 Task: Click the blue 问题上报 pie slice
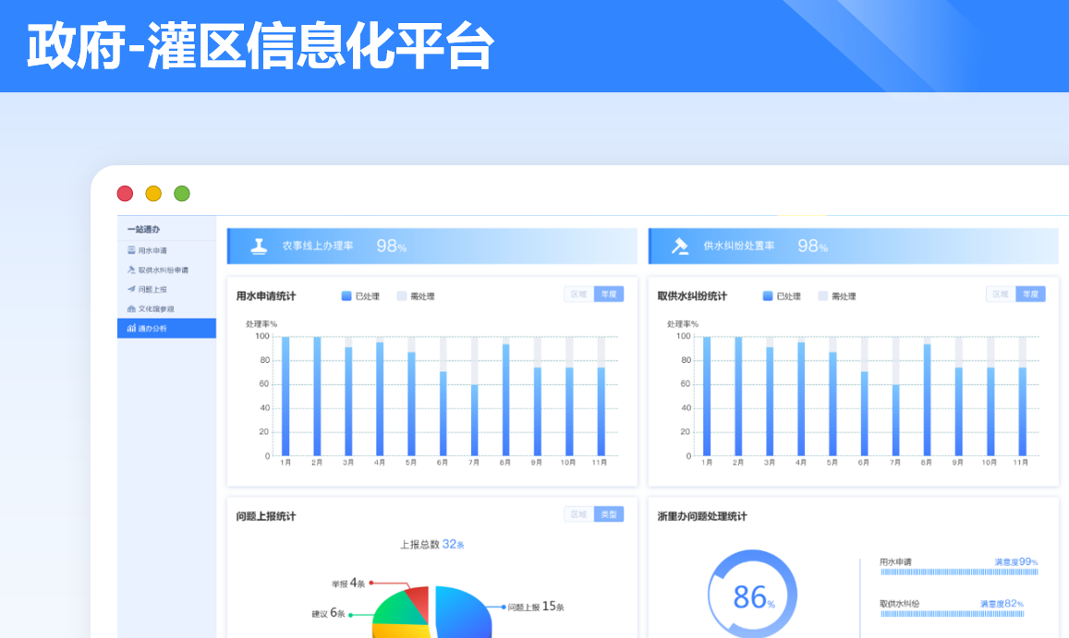point(462,613)
